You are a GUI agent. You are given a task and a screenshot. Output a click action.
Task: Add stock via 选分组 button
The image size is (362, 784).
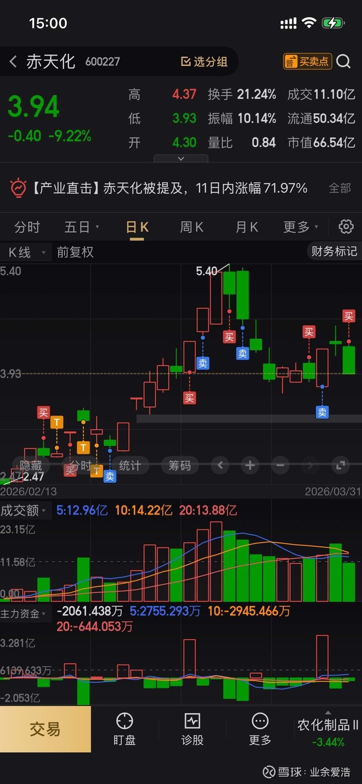tap(204, 61)
